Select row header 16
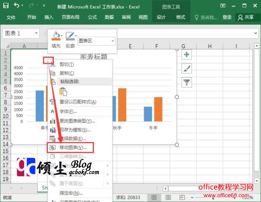The width and height of the screenshot is (261, 202). [6, 158]
